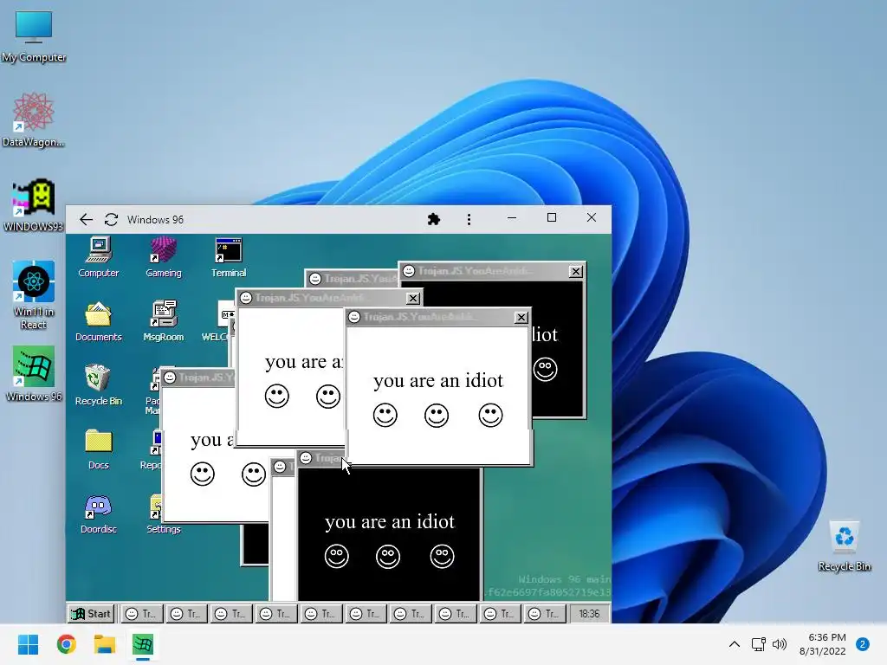The width and height of the screenshot is (887, 665).
Task: Open the DataWagon desktop shortcut
Action: click(x=34, y=119)
